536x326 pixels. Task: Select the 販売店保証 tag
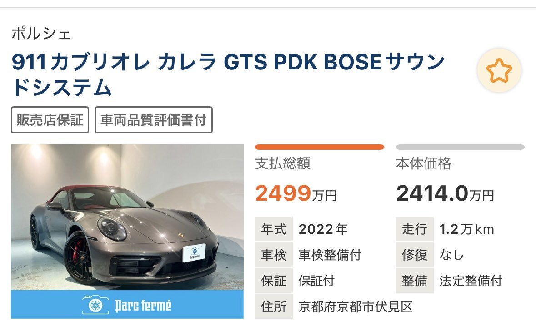[50, 120]
